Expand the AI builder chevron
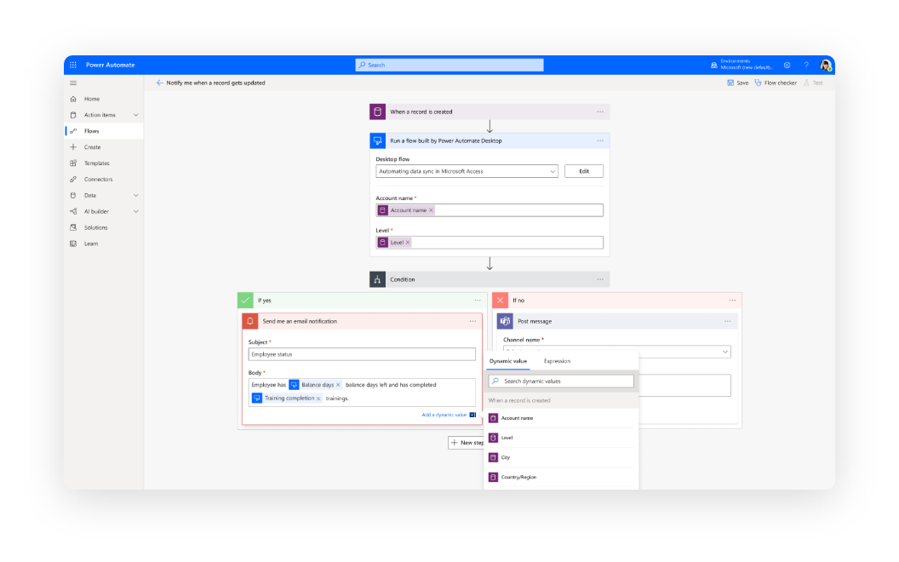899x562 pixels. (x=136, y=211)
